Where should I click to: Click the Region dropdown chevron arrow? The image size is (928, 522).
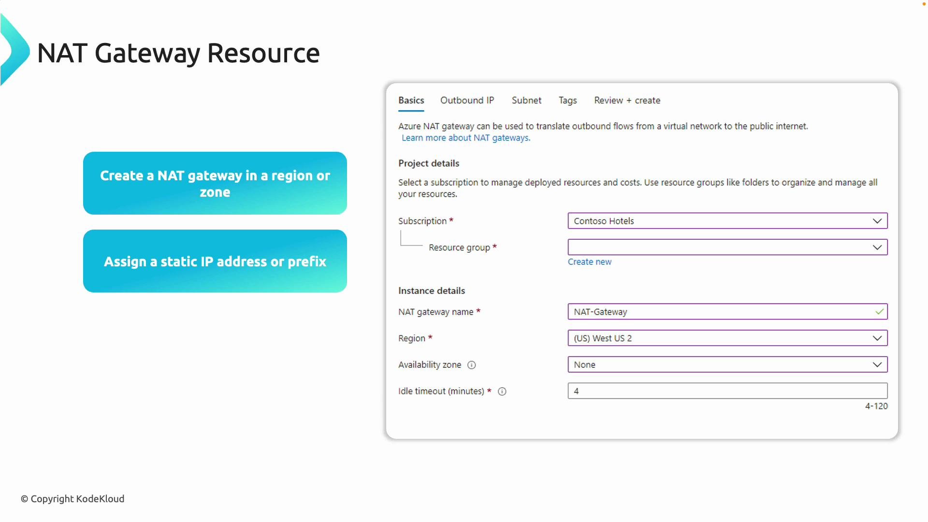(x=877, y=338)
